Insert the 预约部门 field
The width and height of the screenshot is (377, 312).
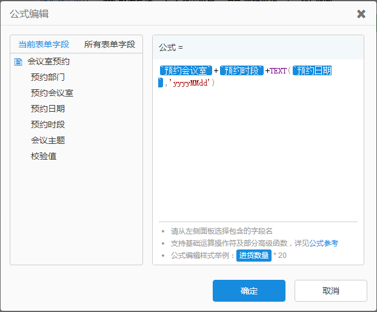coord(48,77)
